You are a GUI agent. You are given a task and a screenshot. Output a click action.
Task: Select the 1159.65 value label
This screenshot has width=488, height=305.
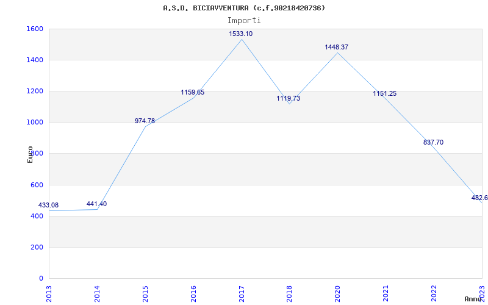(193, 92)
